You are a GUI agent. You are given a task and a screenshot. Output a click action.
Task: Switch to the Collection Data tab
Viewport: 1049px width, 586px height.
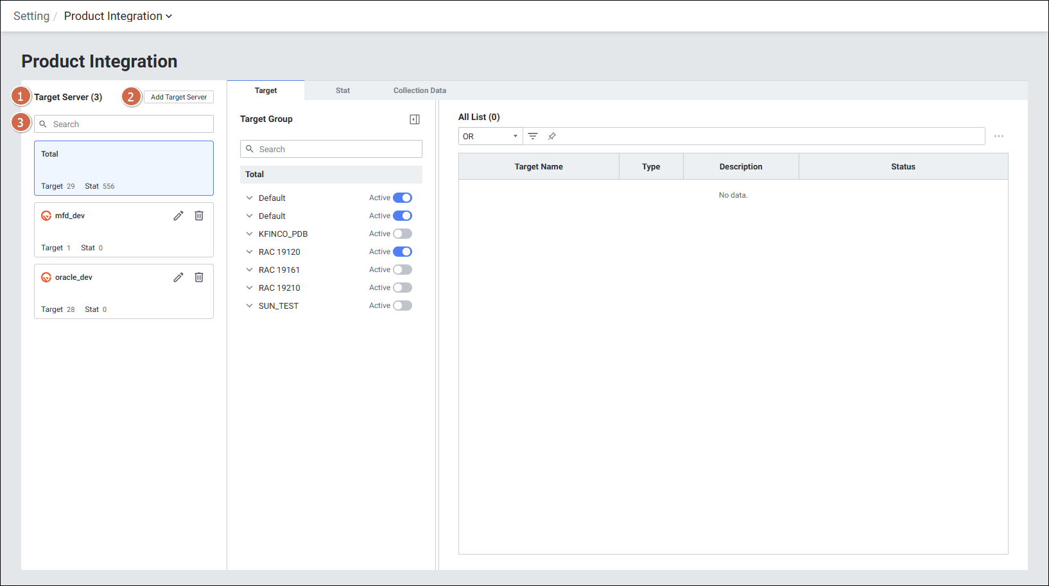(x=420, y=90)
